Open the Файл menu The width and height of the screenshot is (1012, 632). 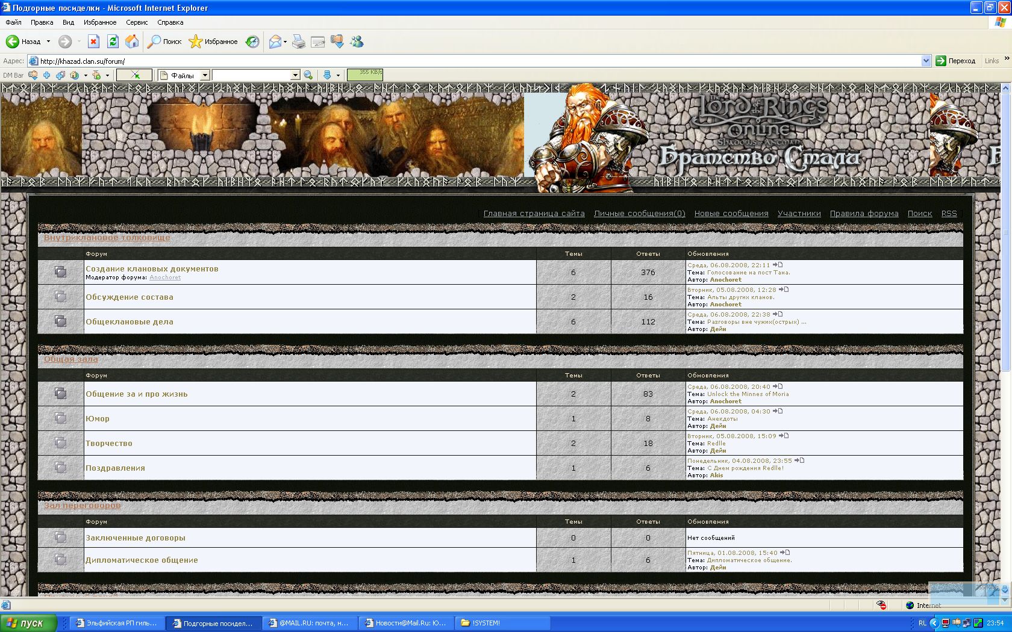(13, 22)
